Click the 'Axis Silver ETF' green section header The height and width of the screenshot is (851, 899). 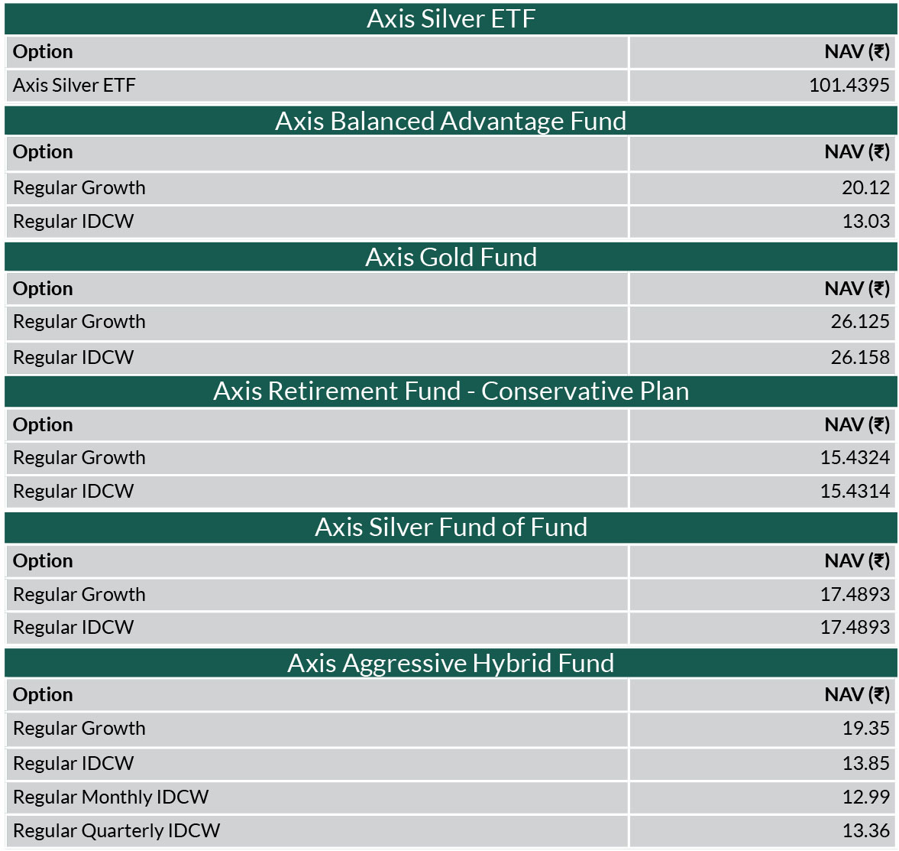[451, 19]
